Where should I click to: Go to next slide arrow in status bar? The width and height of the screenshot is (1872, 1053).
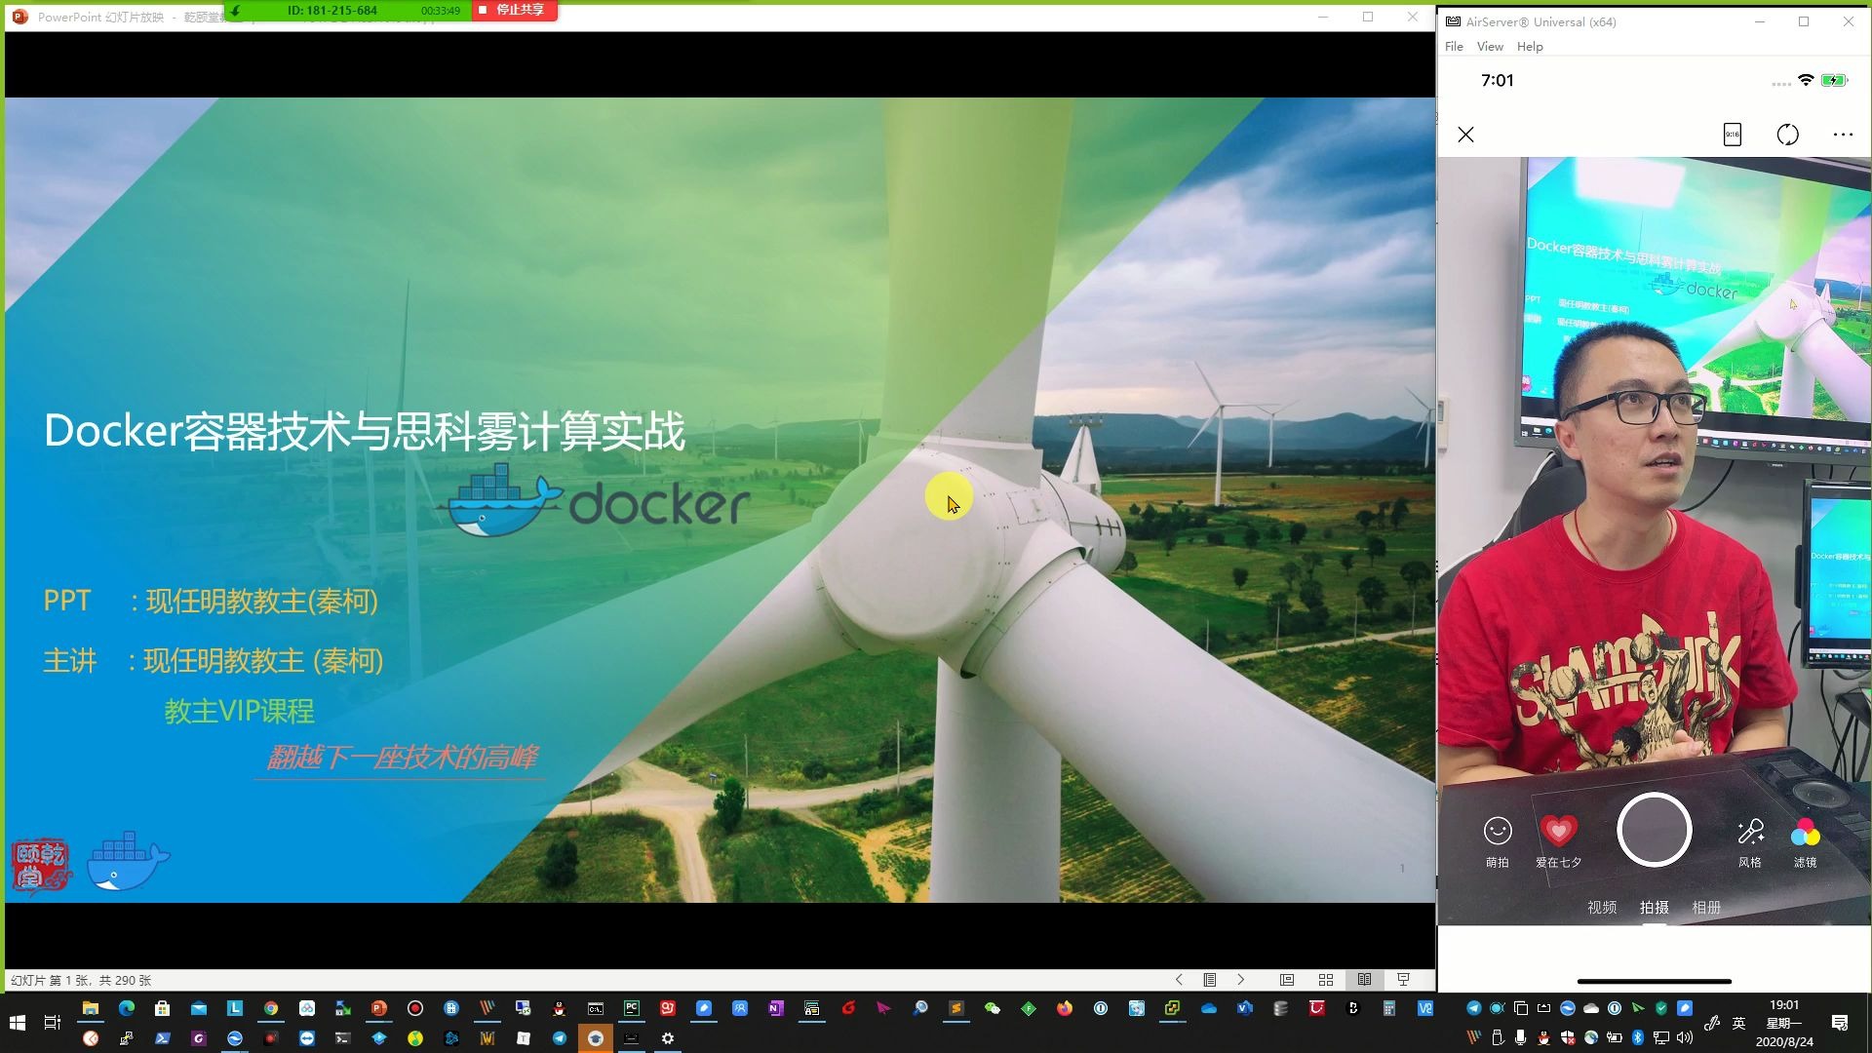1240,980
